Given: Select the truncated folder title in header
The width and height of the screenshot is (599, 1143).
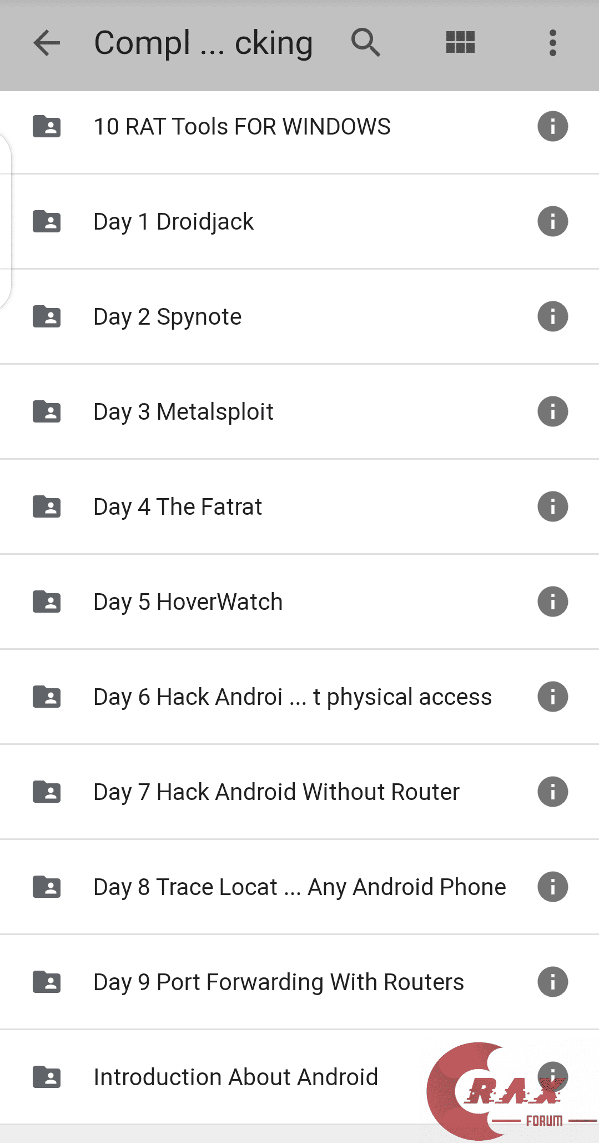Looking at the screenshot, I should click(203, 43).
